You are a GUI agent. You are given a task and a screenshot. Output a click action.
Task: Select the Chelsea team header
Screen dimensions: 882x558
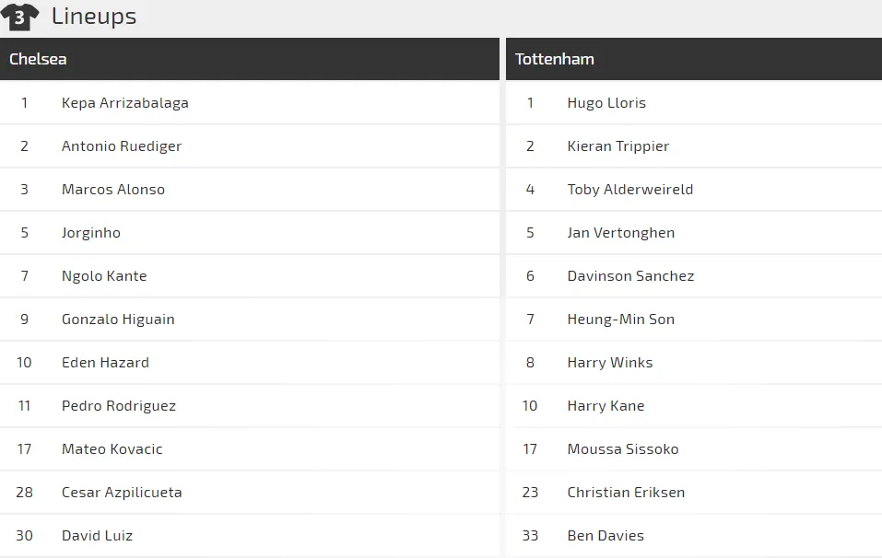pos(38,59)
